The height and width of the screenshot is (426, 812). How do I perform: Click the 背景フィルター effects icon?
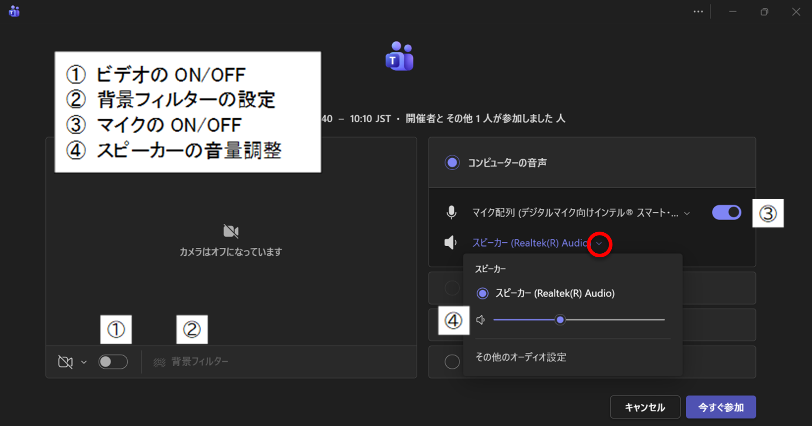pyautogui.click(x=159, y=362)
